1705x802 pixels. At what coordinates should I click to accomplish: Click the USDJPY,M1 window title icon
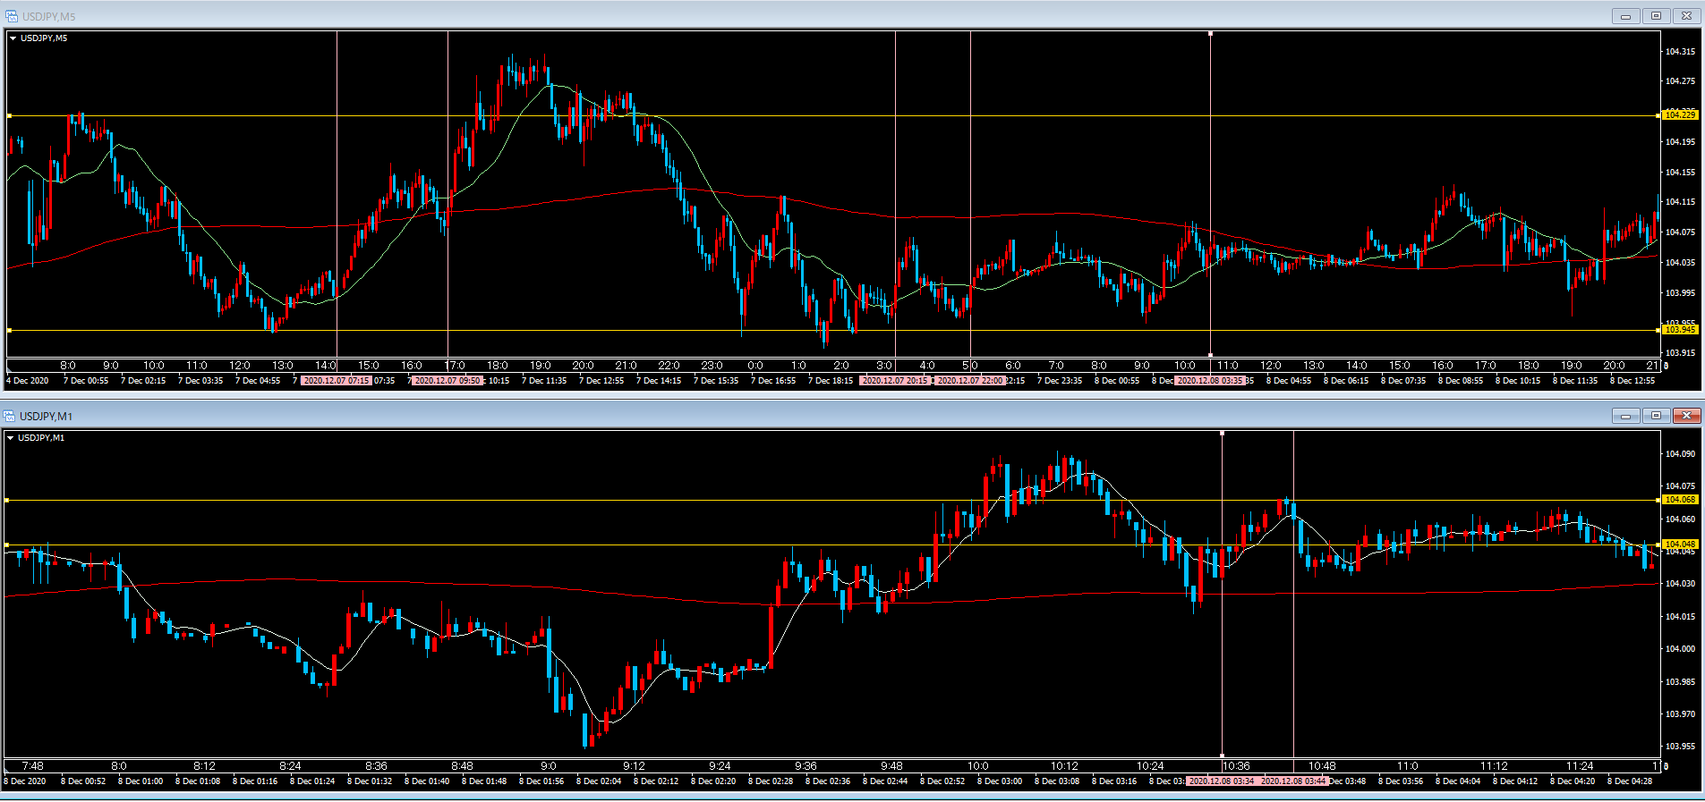[10, 416]
